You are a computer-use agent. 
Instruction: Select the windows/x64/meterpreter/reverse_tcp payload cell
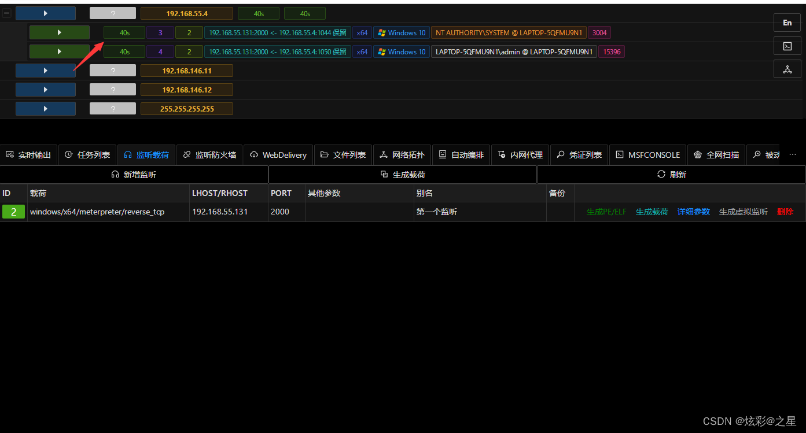click(108, 212)
